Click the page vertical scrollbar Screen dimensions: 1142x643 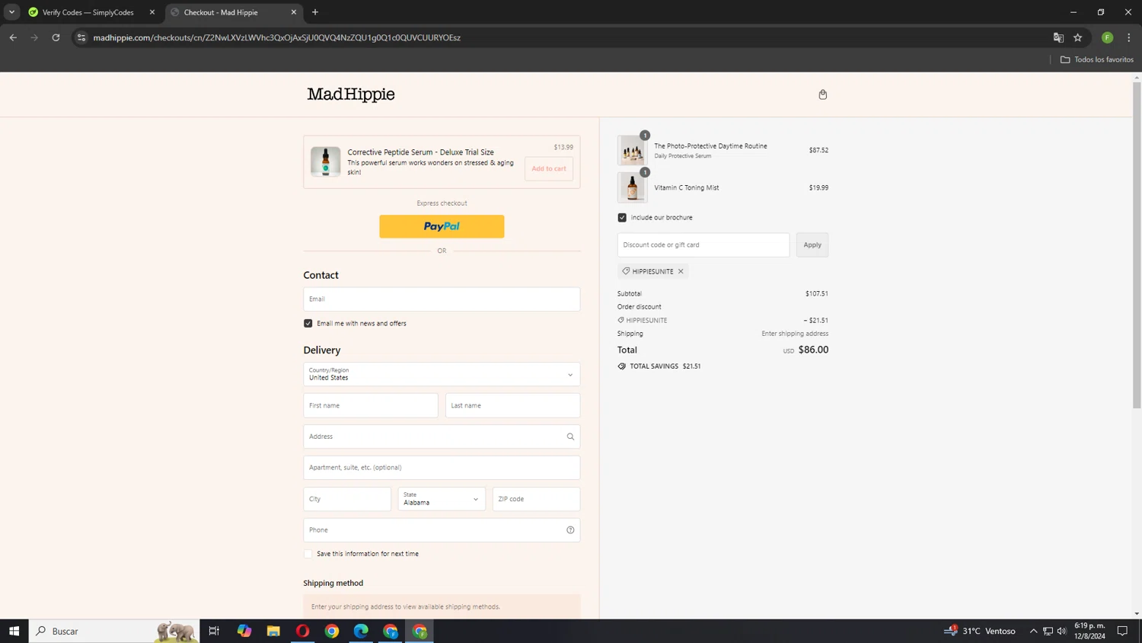coord(1137,244)
